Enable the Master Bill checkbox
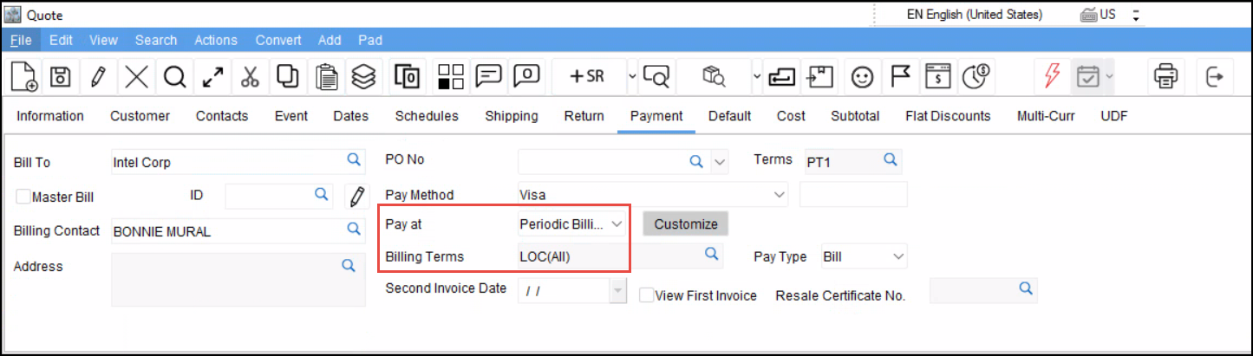The width and height of the screenshot is (1253, 356). (x=23, y=197)
